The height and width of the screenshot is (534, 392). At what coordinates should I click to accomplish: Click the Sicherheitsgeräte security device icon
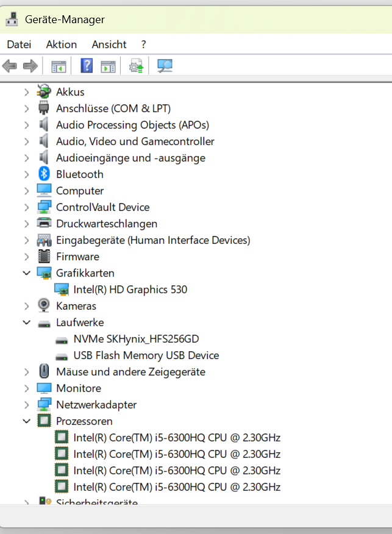coord(45,500)
